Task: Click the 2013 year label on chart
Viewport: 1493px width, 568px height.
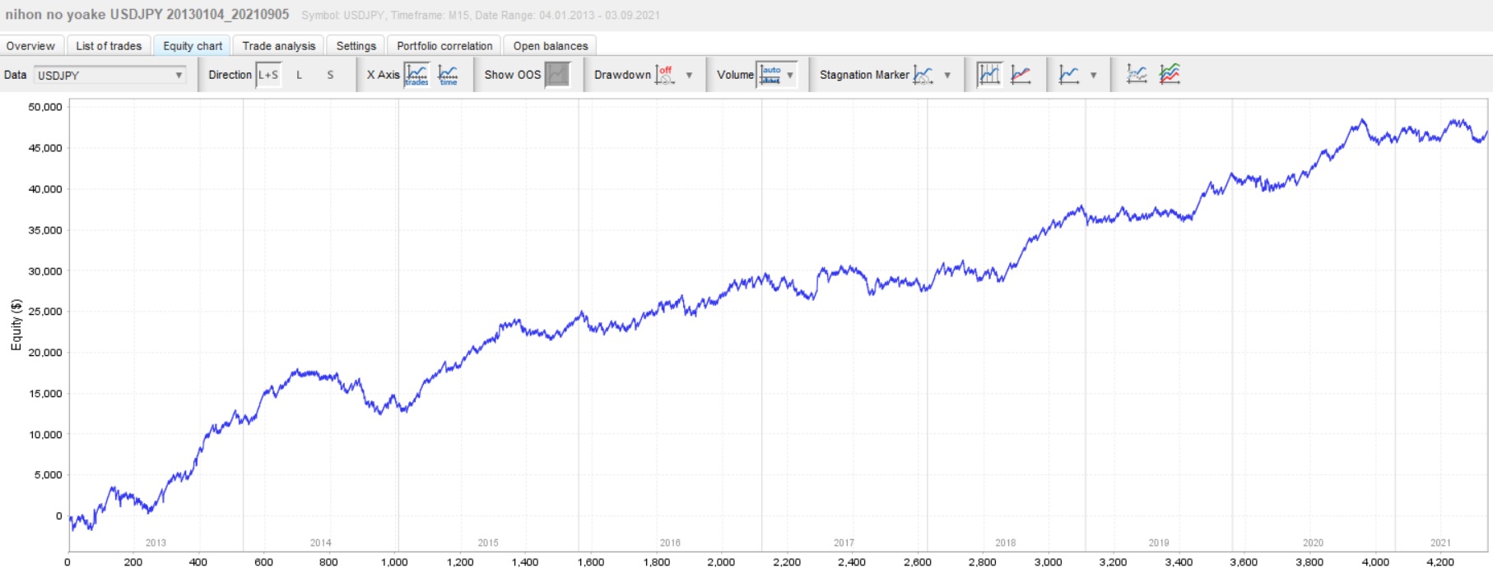Action: pos(156,543)
